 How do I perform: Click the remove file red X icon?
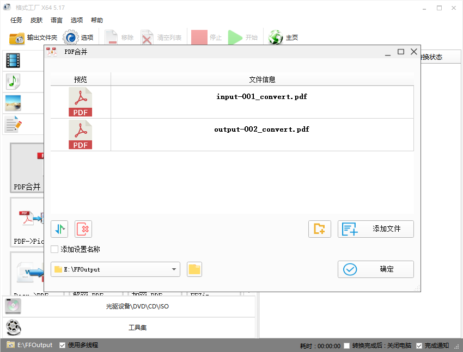point(83,229)
